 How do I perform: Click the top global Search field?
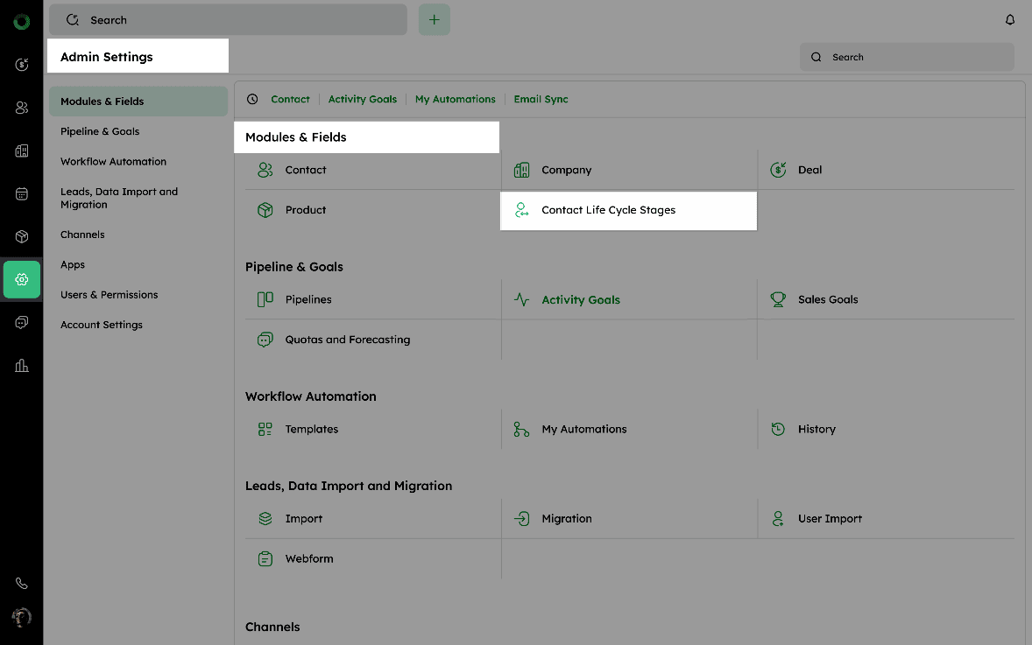228,20
